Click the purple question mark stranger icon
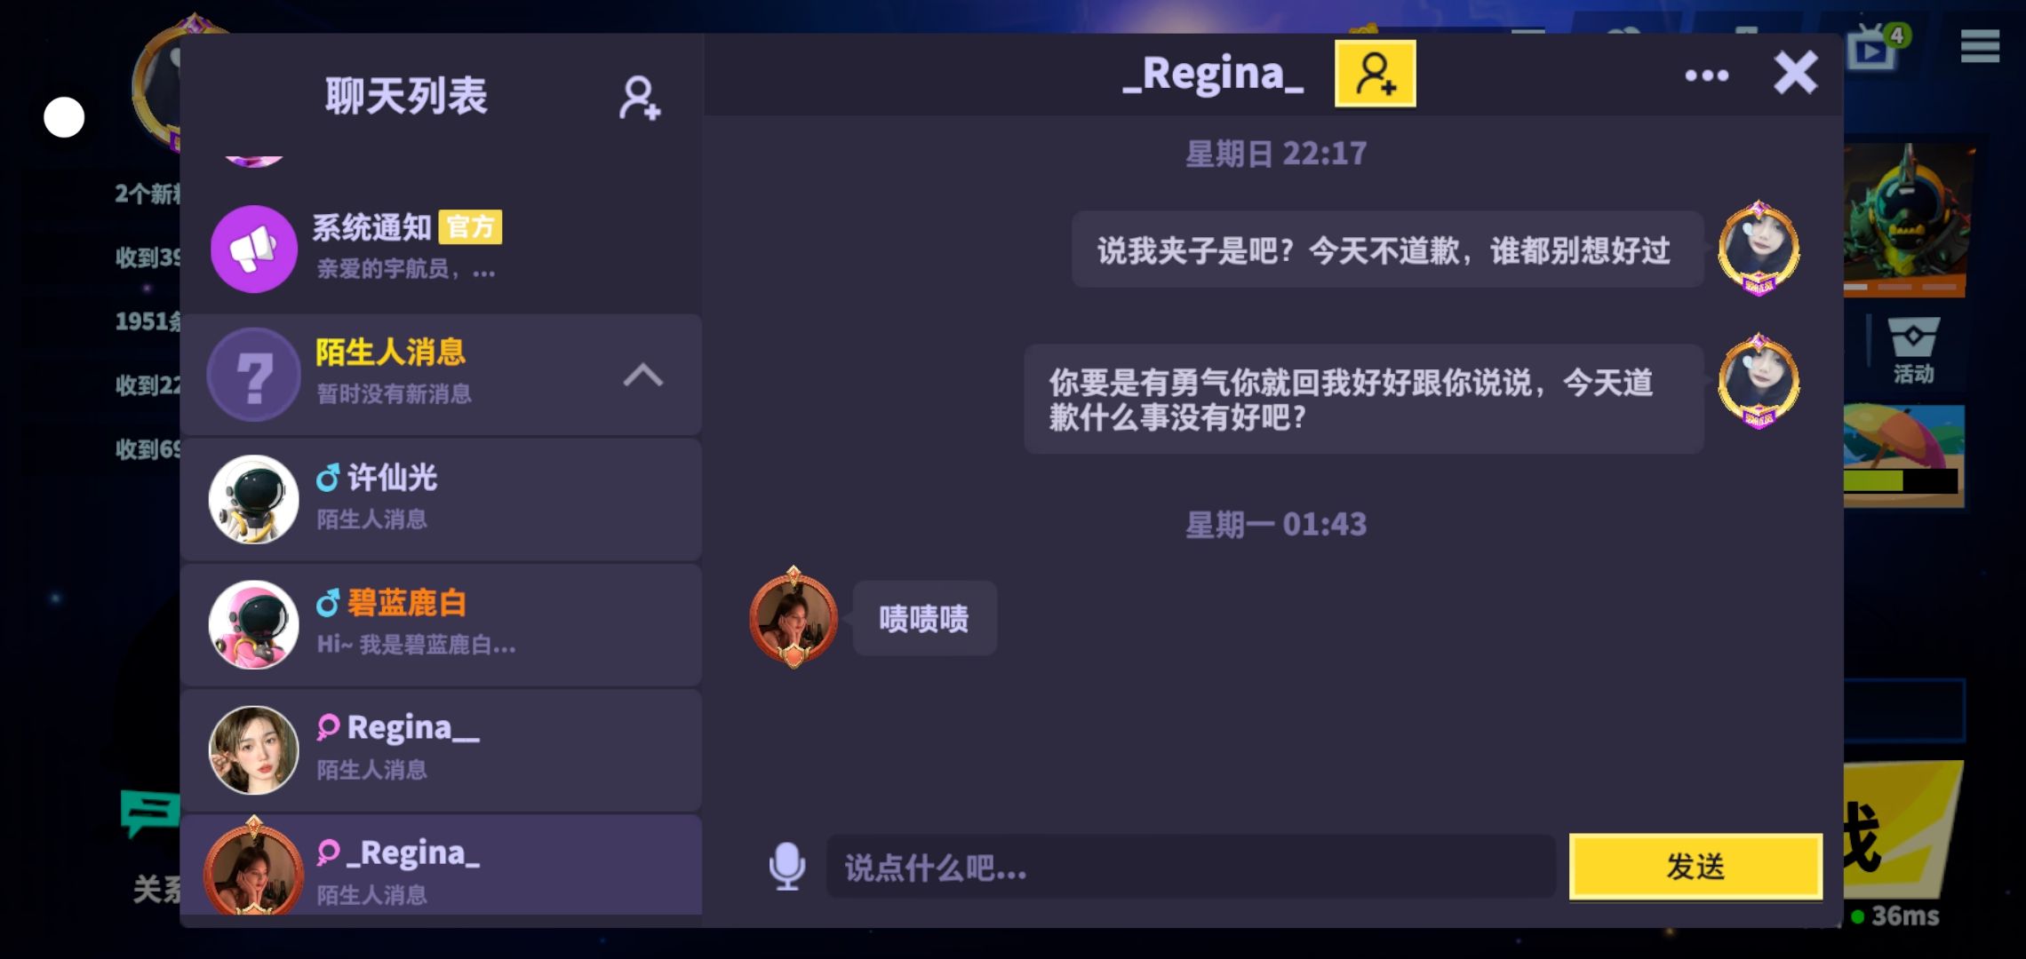The height and width of the screenshot is (959, 2026). click(254, 375)
